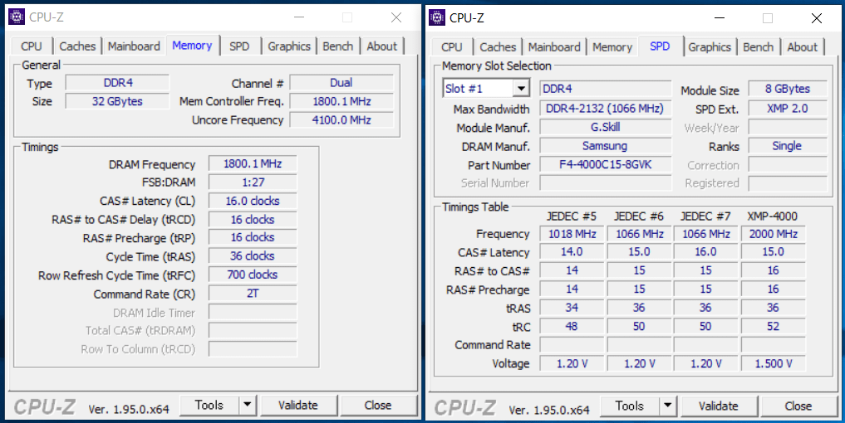Viewport: 845px width, 423px height.
Task: Click the XMP-4000 frequency 2000 MHz cell
Action: coord(774,234)
